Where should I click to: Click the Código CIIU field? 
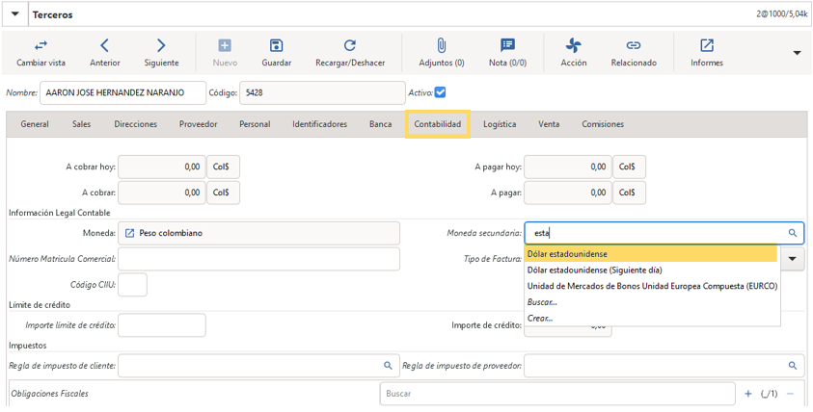132,285
